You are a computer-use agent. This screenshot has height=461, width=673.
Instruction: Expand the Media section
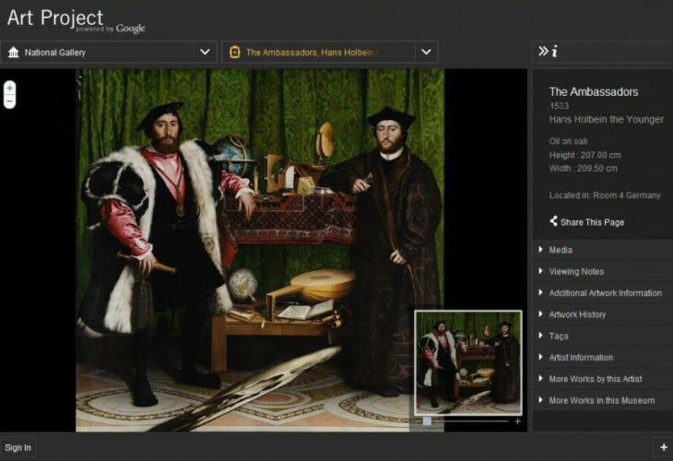pyautogui.click(x=561, y=250)
